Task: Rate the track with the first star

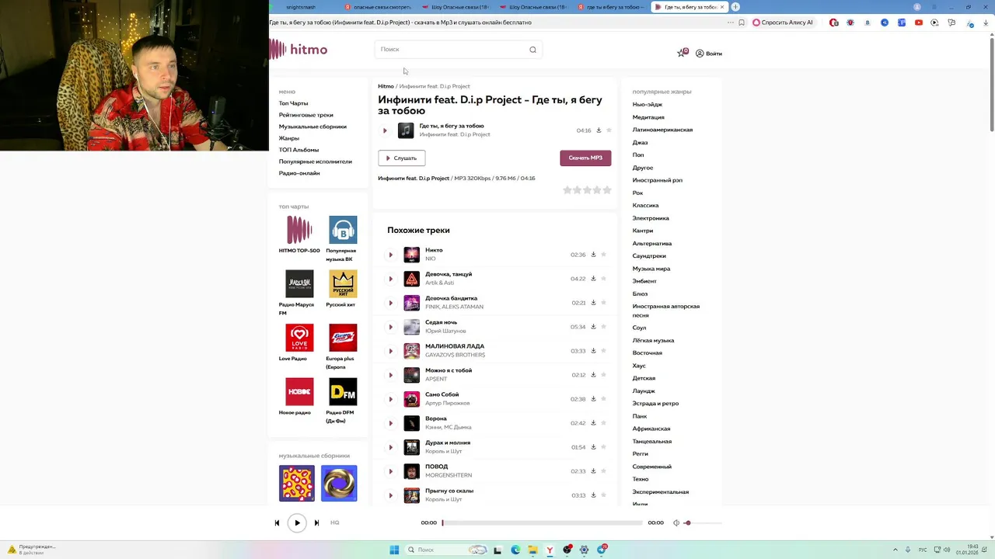Action: click(x=567, y=190)
